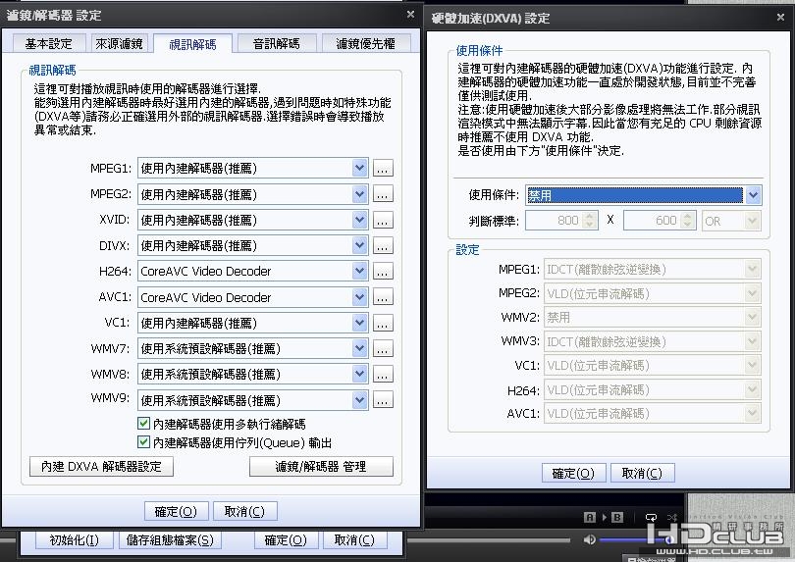Open the WMV8 decoder dropdown
Screen dimensions: 795x562
click(252, 374)
